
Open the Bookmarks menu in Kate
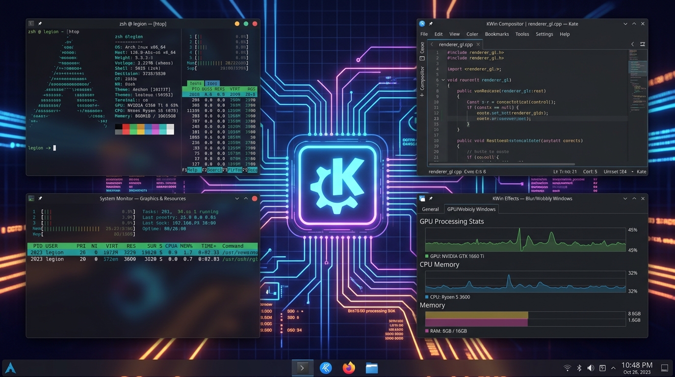click(497, 34)
